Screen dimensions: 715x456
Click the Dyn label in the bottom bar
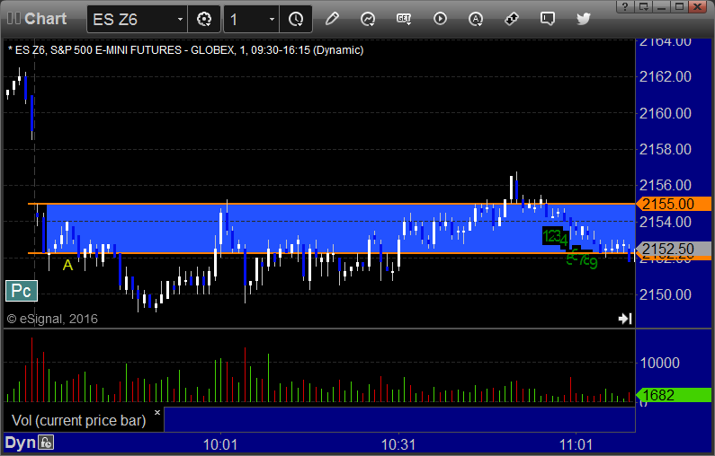20,443
